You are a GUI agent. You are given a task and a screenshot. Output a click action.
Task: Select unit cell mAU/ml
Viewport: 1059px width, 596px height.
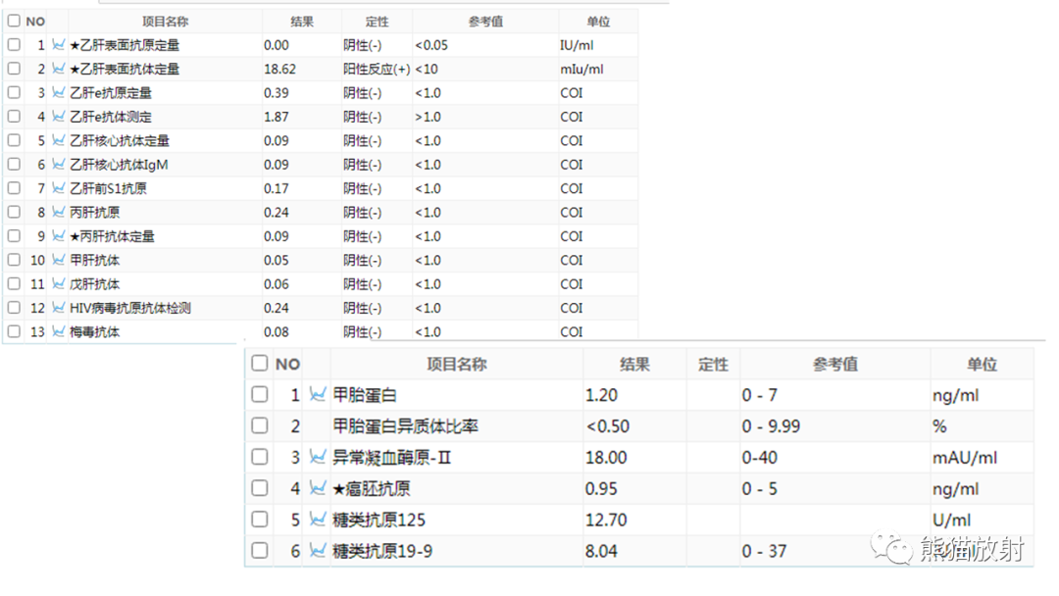(x=965, y=458)
